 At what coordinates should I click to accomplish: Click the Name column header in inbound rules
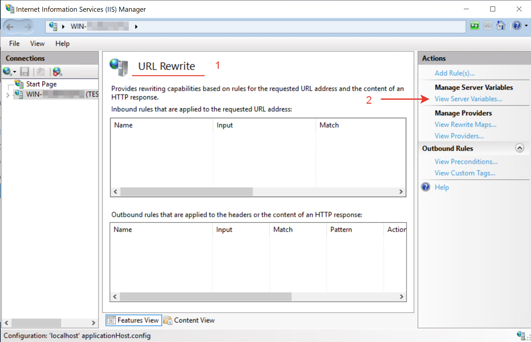click(x=162, y=125)
